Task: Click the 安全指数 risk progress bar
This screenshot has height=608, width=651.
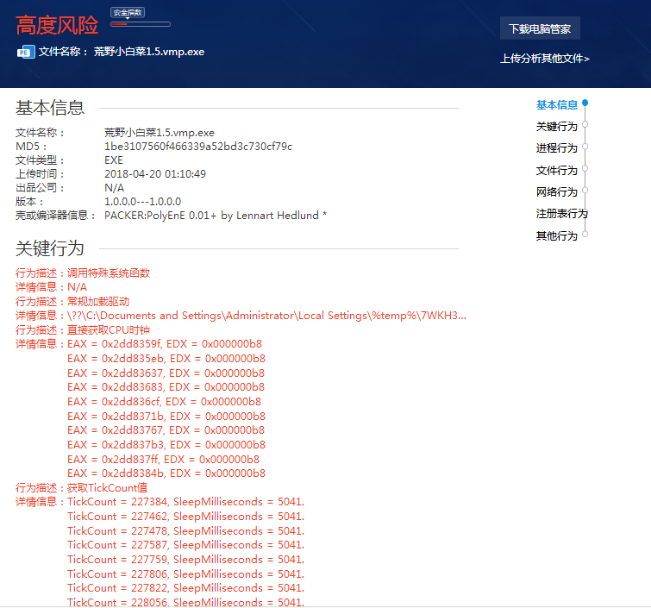Action: click(141, 24)
